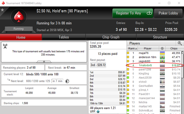
Task: Open the player search magnifier icon
Action: 180,43
